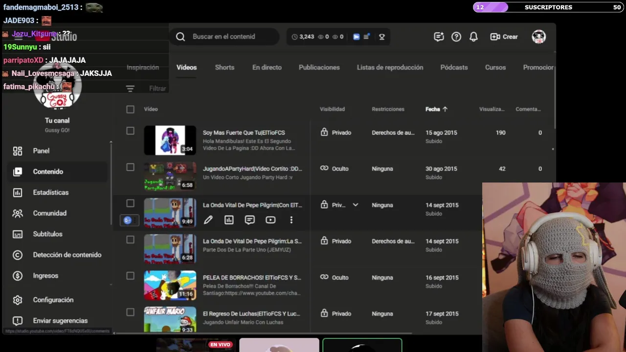Viewport: 626px width, 352px height.
Task: Open analytics icon for La Onda Vital video
Action: coord(229,220)
